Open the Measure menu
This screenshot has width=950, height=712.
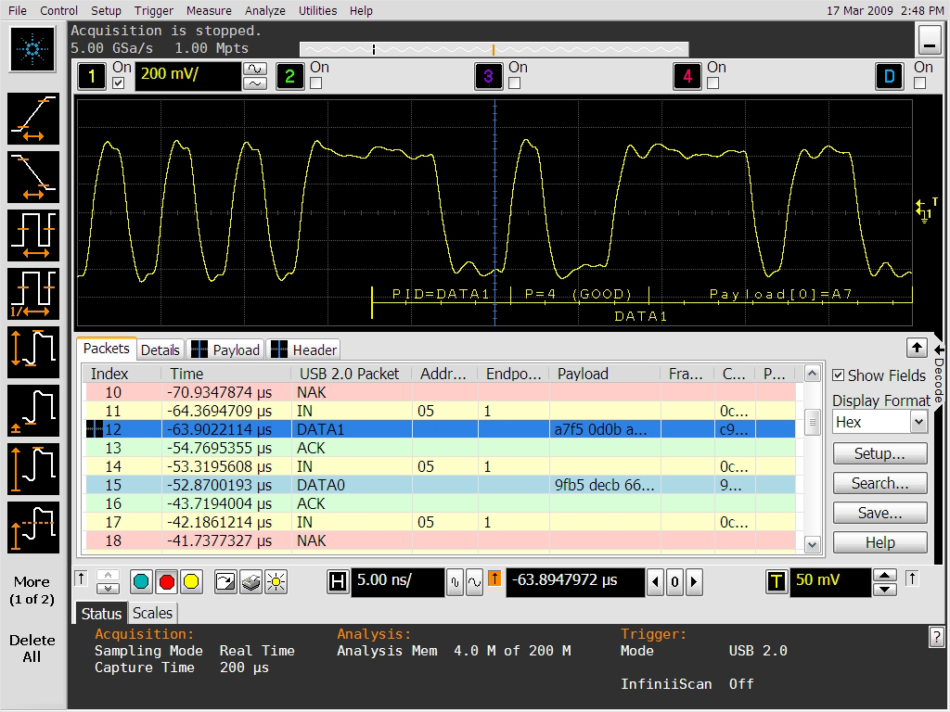(209, 10)
